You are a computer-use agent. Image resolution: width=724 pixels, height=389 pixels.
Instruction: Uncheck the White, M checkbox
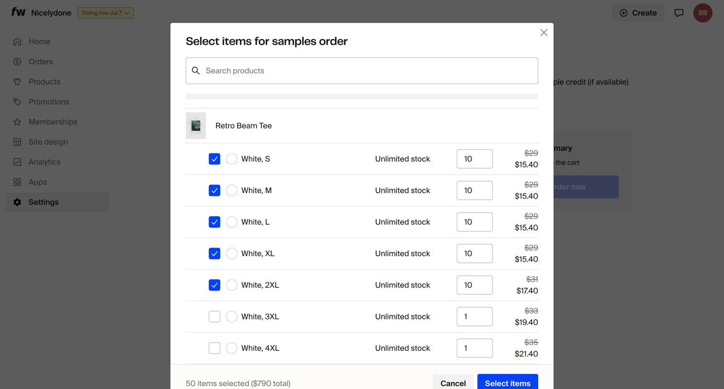pos(215,190)
